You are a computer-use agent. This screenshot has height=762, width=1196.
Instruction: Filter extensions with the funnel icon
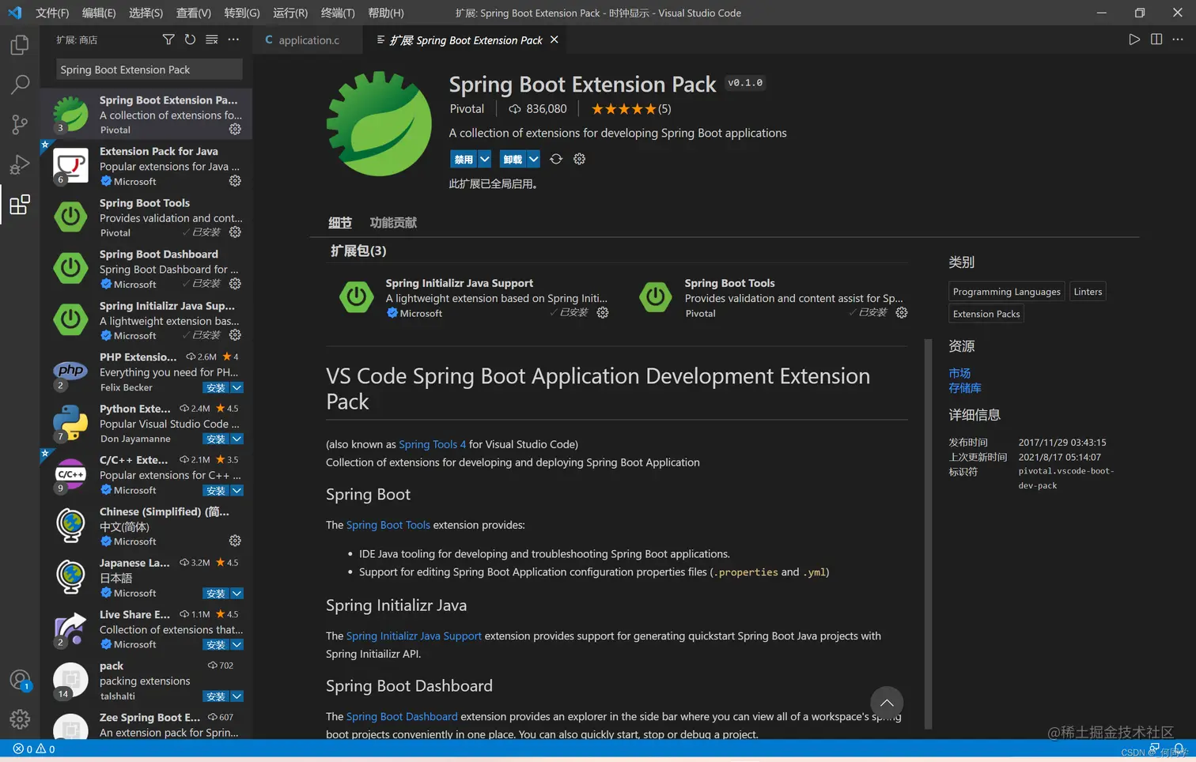point(168,40)
